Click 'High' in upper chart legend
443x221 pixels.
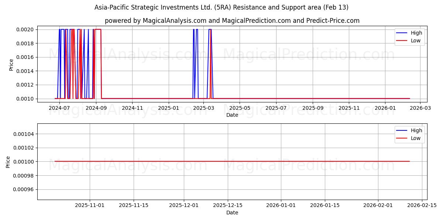(x=416, y=33)
